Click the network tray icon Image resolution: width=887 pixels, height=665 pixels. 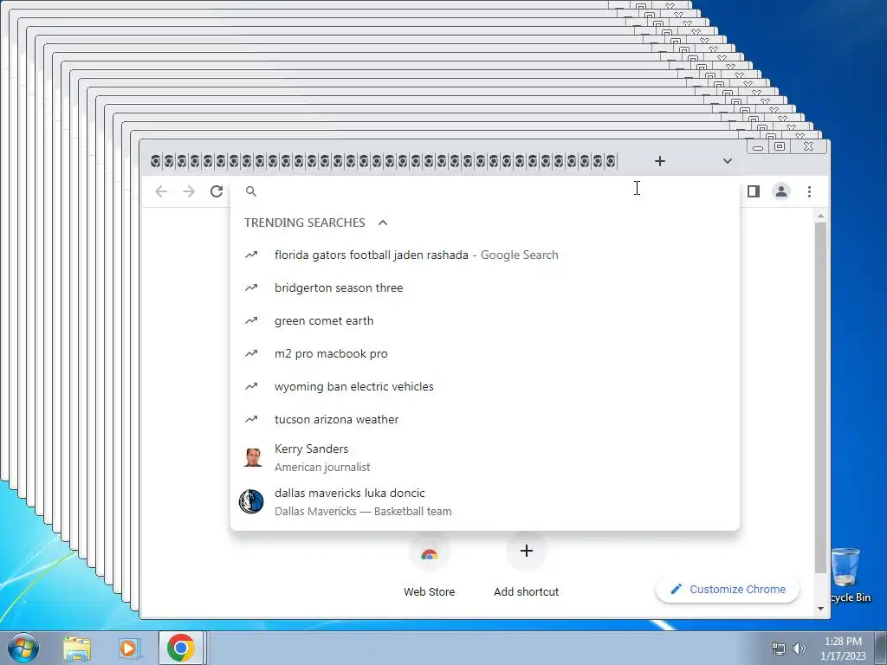tap(779, 649)
